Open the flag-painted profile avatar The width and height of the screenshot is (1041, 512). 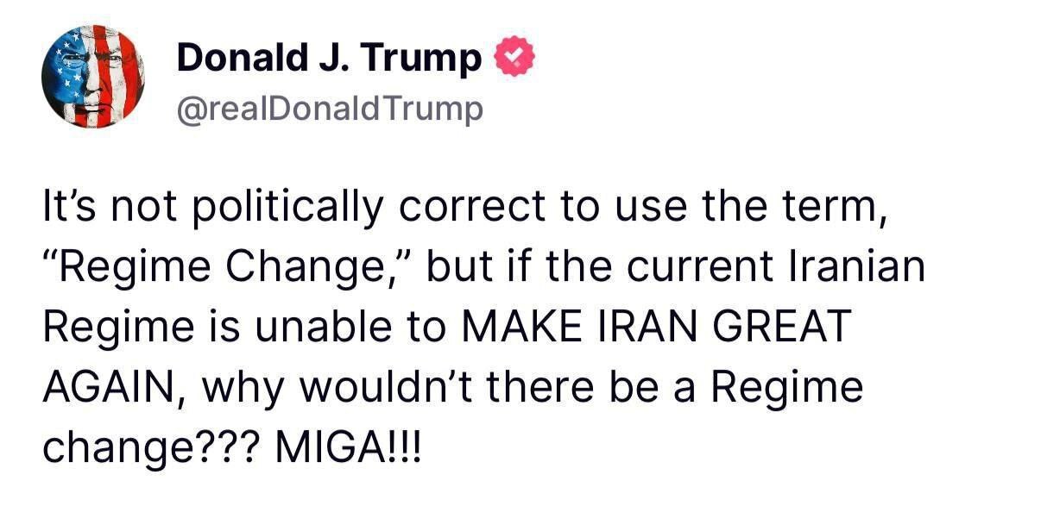tap(92, 77)
